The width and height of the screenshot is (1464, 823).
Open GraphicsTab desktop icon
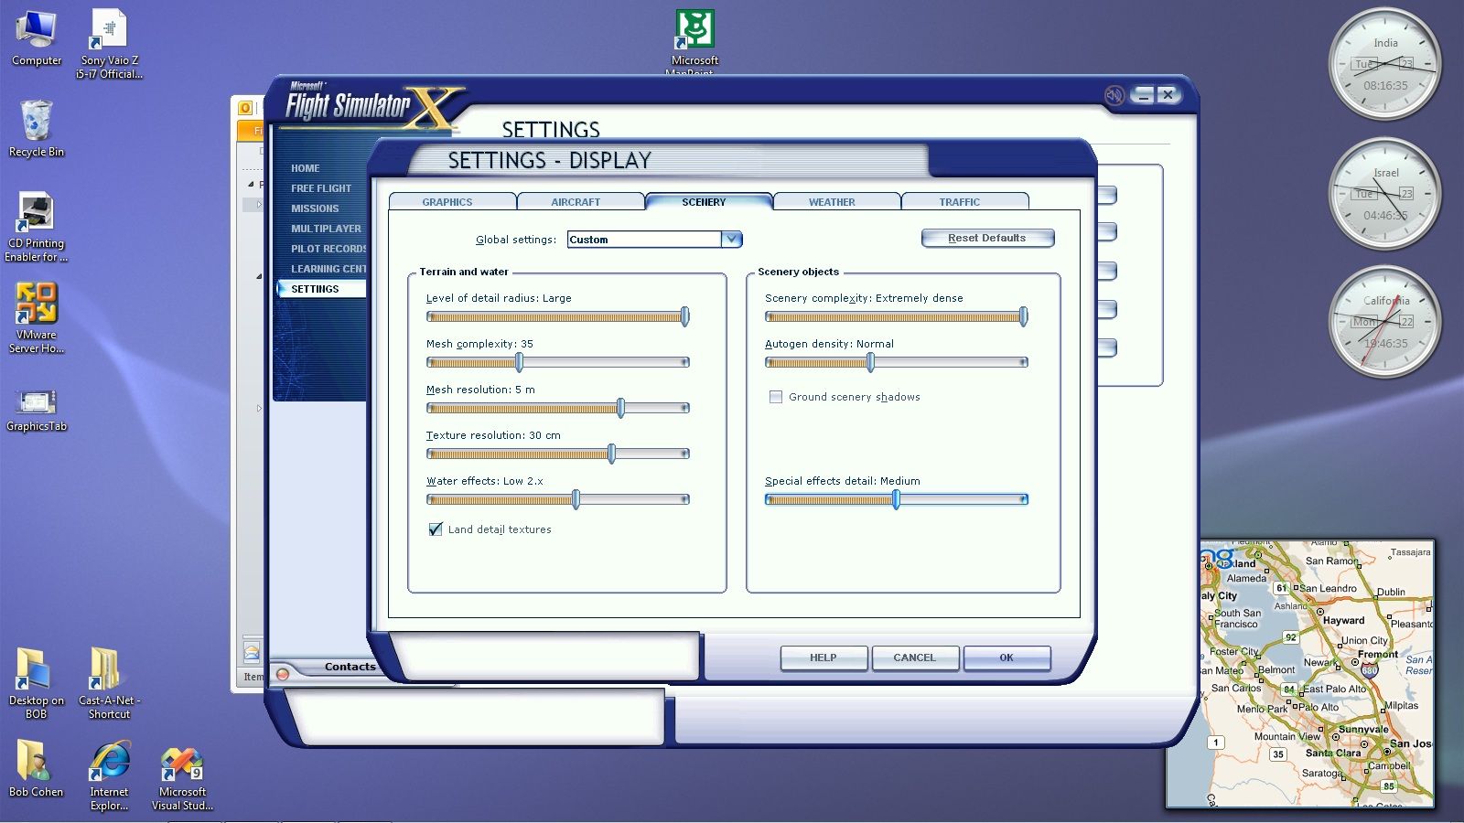36,409
